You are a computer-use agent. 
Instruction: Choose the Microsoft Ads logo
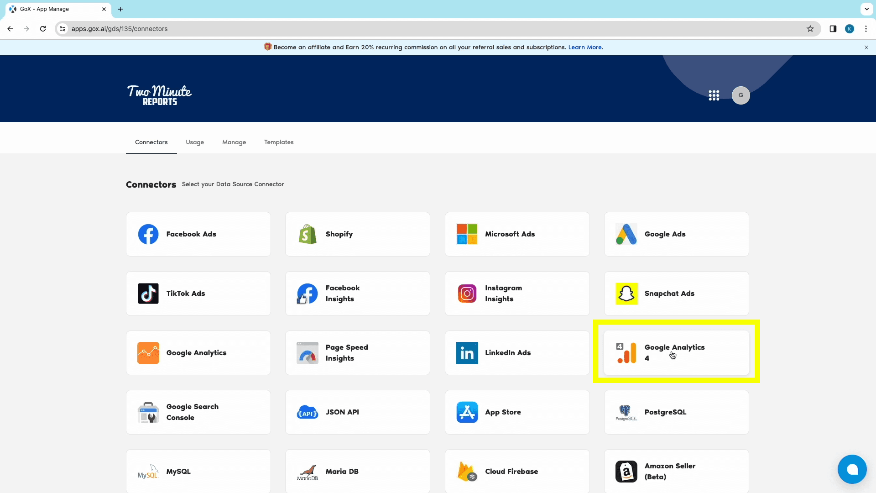coord(467,234)
